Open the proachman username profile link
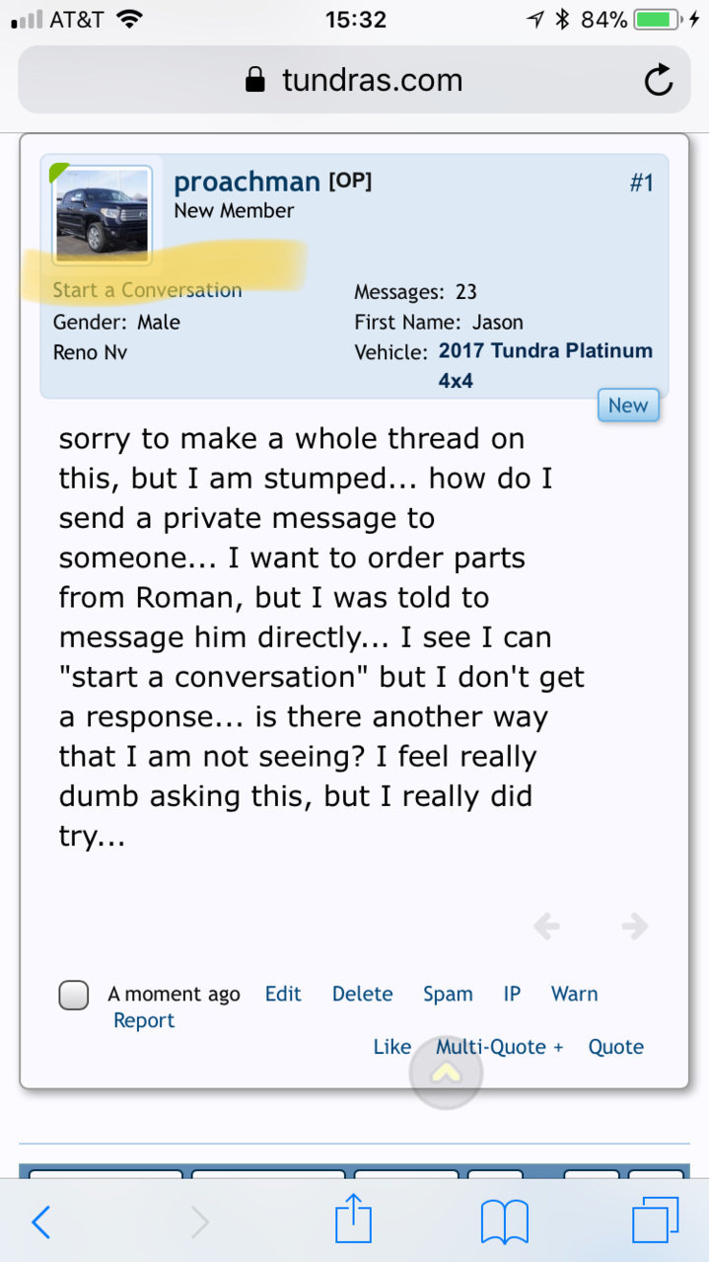This screenshot has width=709, height=1262. [x=247, y=182]
